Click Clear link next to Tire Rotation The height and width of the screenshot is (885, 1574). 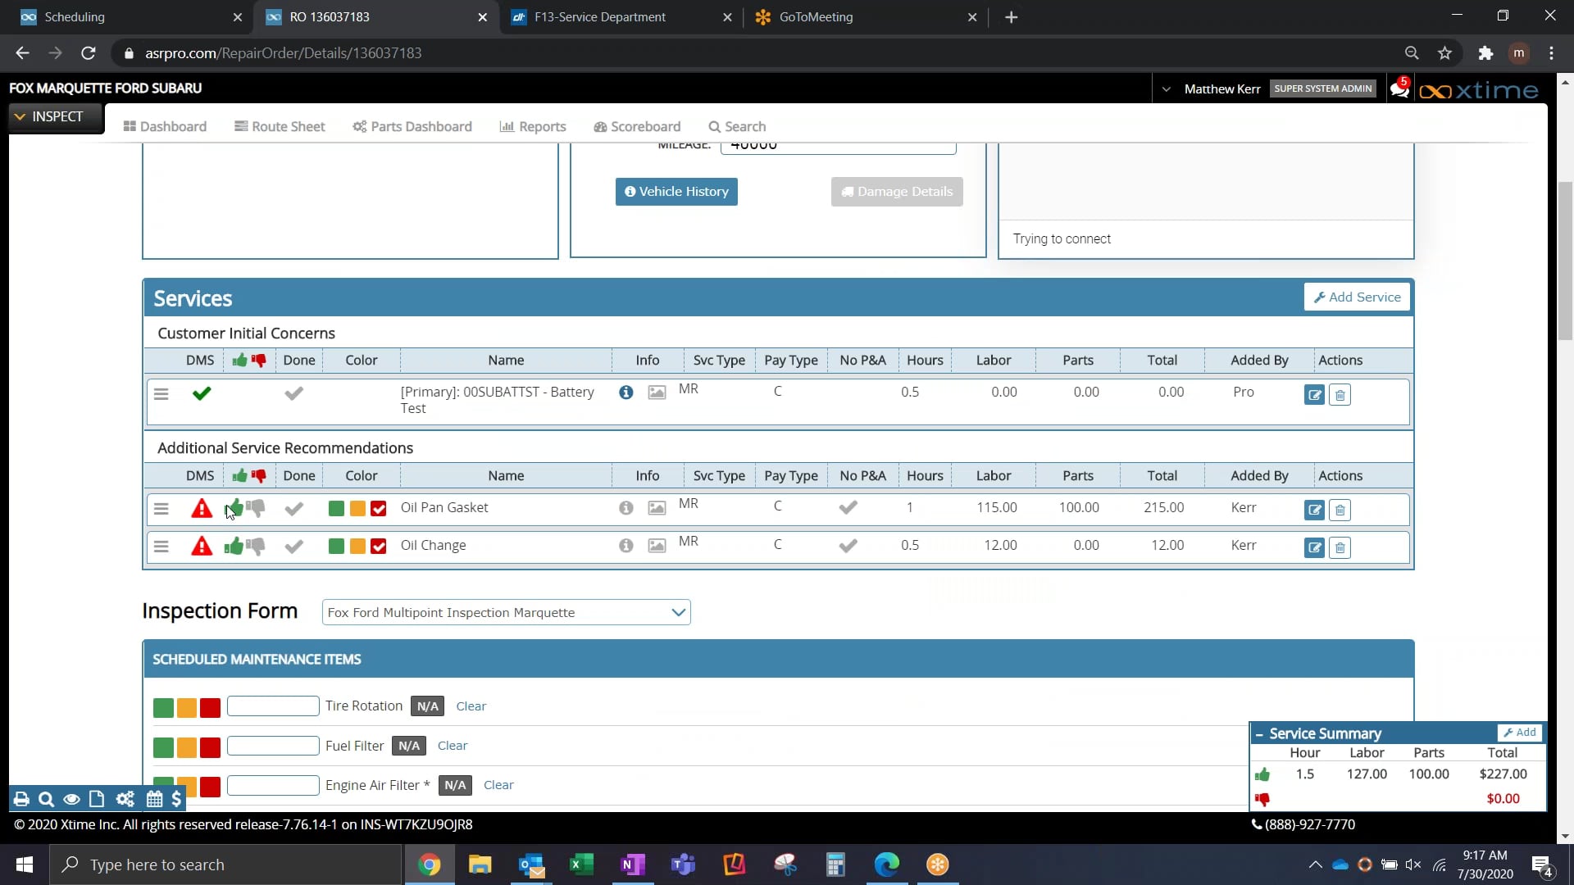[x=471, y=706]
